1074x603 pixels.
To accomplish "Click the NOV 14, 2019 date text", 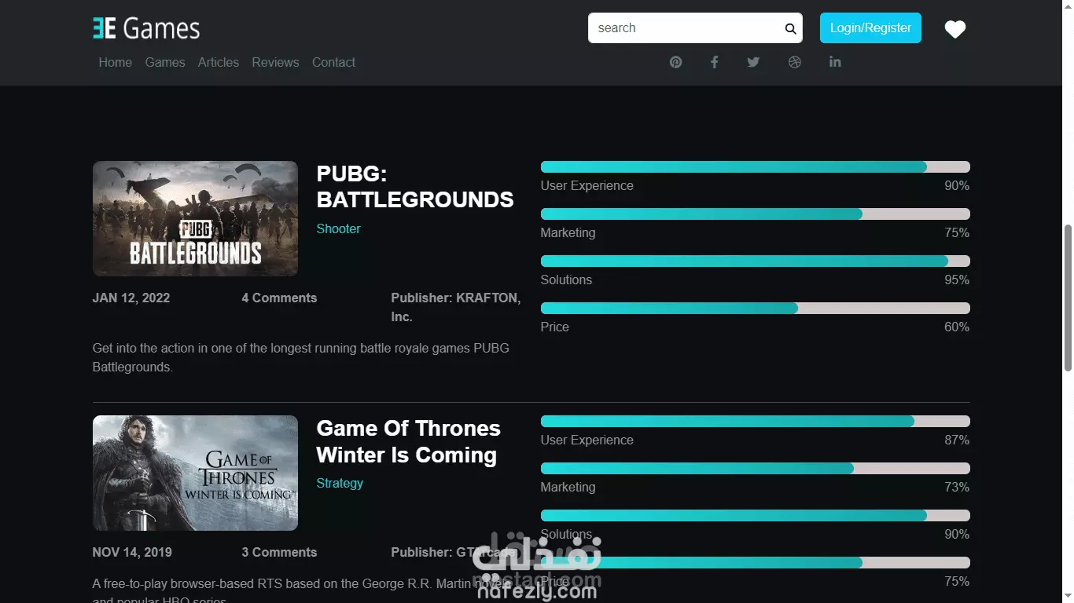I will coord(132,552).
